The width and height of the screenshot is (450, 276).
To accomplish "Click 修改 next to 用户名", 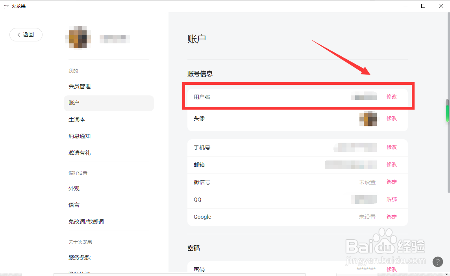I will [x=392, y=96].
